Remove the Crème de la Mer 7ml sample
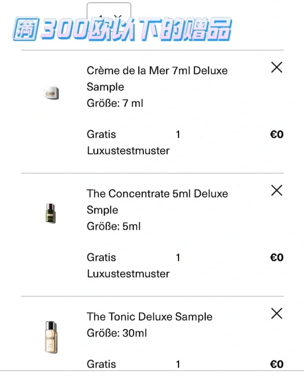The width and height of the screenshot is (304, 376). click(x=277, y=67)
